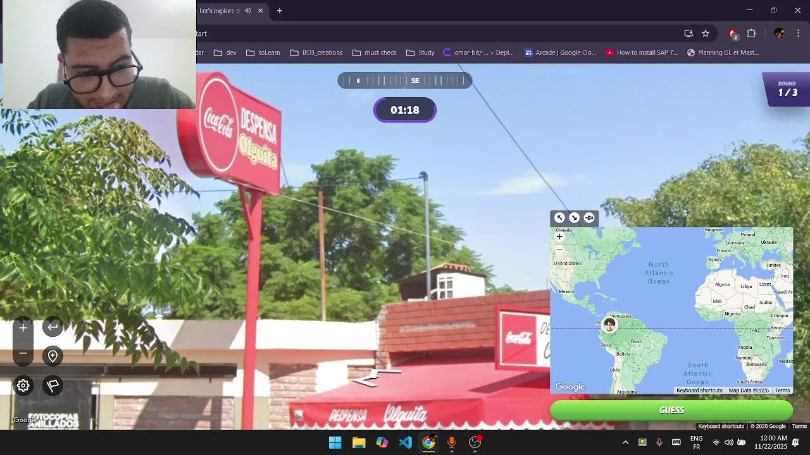Click the return-to-start arrow button
This screenshot has height=455, width=810.
(53, 327)
